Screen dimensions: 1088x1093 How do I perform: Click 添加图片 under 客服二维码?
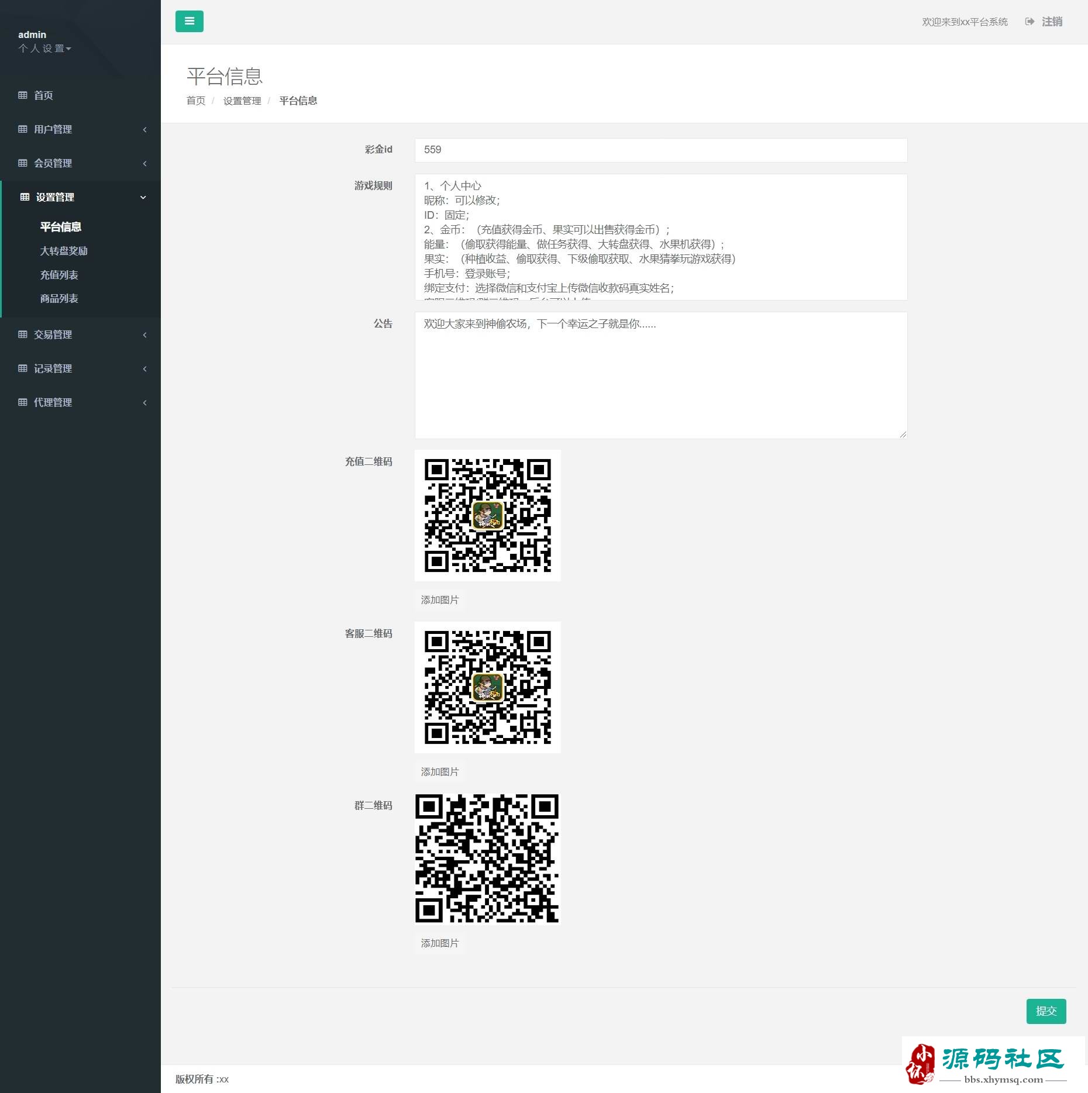[440, 772]
